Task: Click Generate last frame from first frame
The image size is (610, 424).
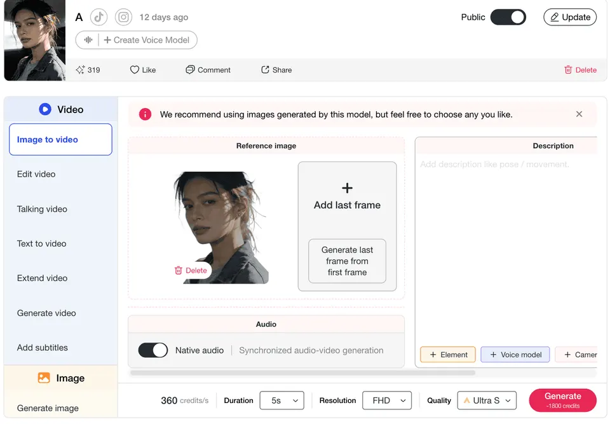Action: (x=347, y=261)
